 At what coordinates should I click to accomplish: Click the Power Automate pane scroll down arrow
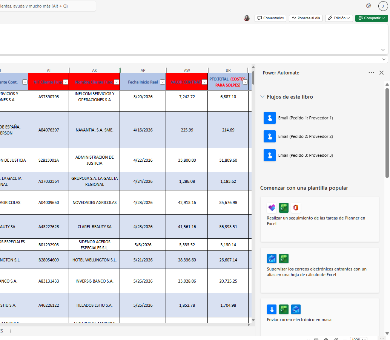pos(387,333)
